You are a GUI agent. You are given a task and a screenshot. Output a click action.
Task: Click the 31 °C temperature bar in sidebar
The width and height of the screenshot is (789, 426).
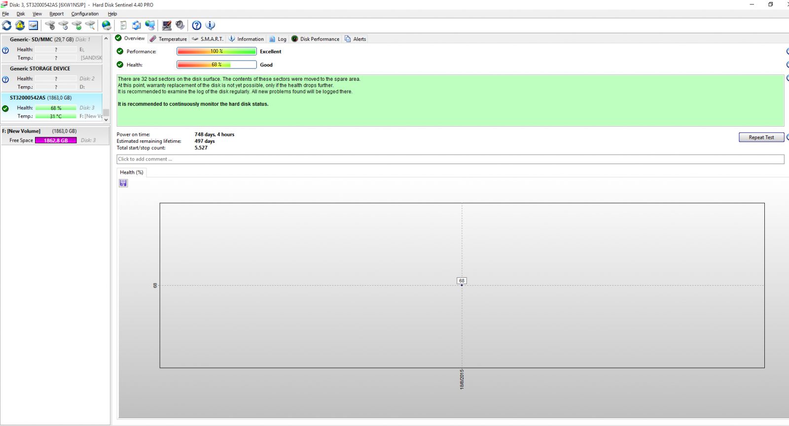pos(56,116)
